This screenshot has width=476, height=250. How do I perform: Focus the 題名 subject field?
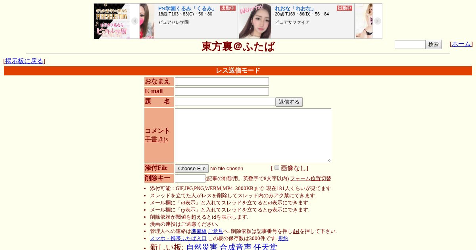pyautogui.click(x=225, y=102)
